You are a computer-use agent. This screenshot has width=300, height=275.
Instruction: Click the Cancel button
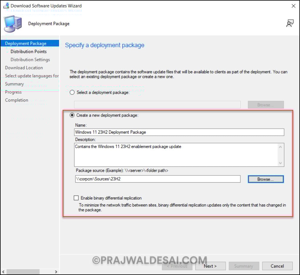click(x=277, y=266)
